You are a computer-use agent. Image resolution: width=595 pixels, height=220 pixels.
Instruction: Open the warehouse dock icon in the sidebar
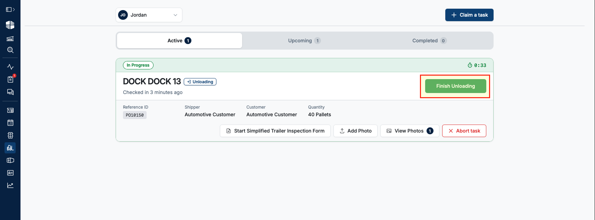pos(10,39)
